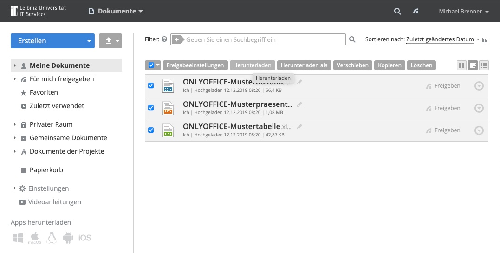This screenshot has width=500, height=253.
Task: Open Favoriten in the sidebar
Action: 44,92
